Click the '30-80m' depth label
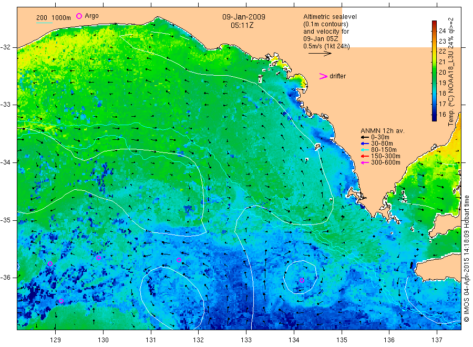473x347 pixels. pos(382,144)
